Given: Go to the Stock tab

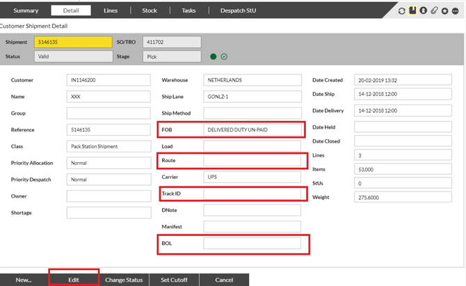Looking at the screenshot, I should click(150, 10).
